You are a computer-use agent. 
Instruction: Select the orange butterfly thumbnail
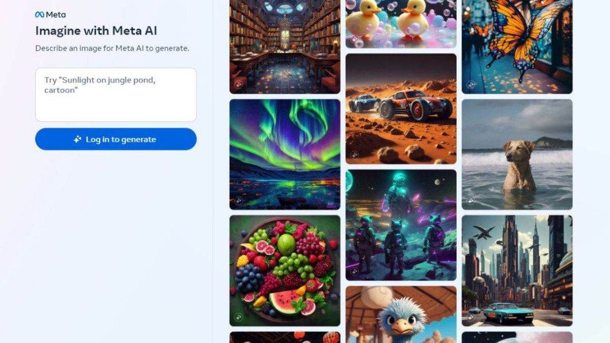(517, 47)
